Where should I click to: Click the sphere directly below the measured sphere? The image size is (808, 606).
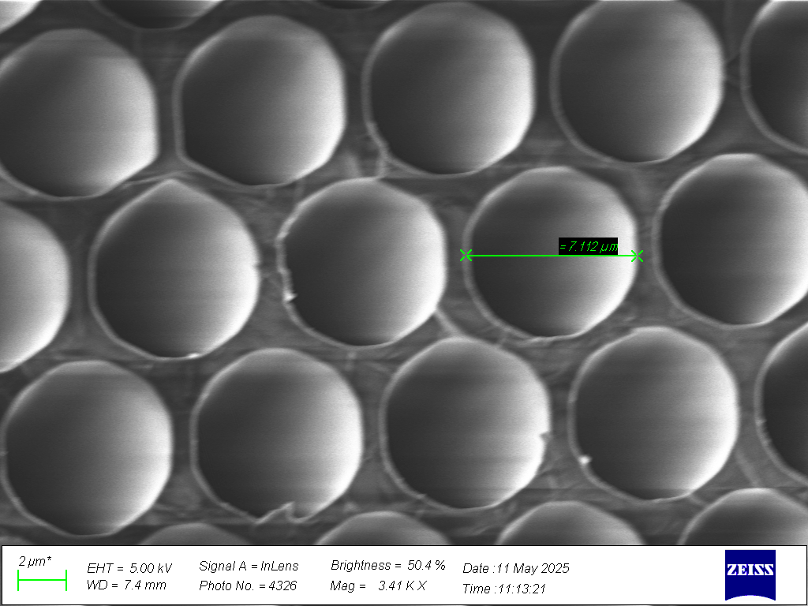(x=466, y=422)
